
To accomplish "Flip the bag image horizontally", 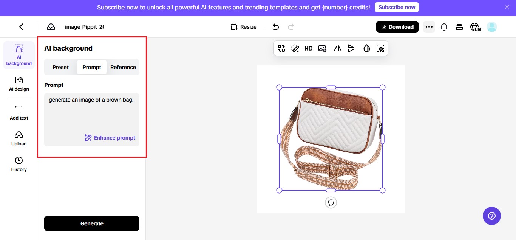I will pyautogui.click(x=337, y=48).
